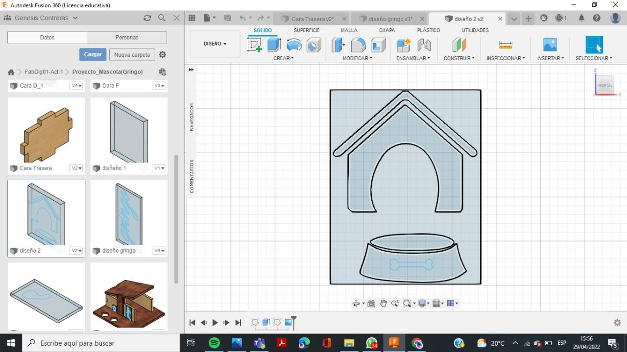This screenshot has width=627, height=352.
Task: Click the Cargar upload button
Action: tap(93, 54)
